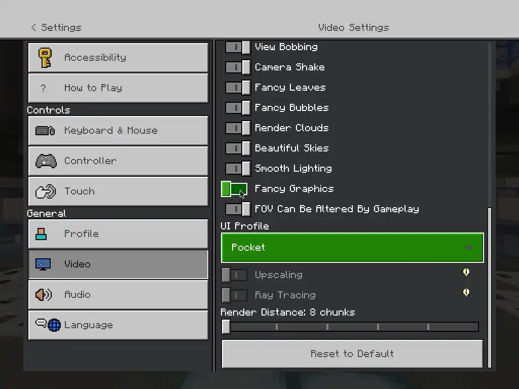
Task: Click the Reset to Default button
Action: pyautogui.click(x=352, y=354)
